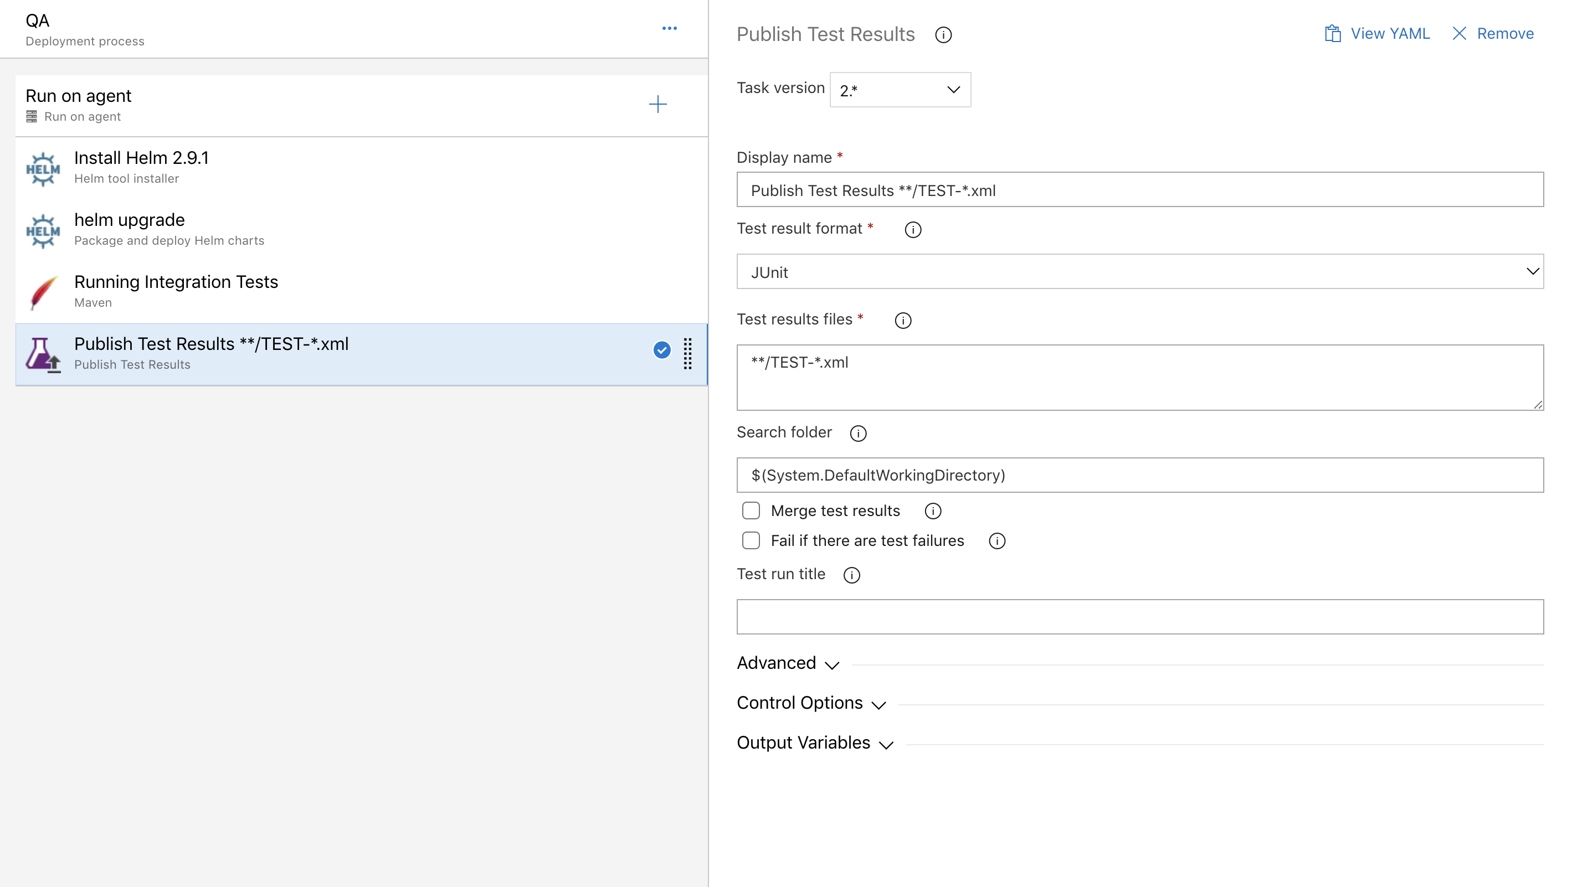This screenshot has width=1572, height=887.
Task: Expand the Advanced section
Action: (788, 663)
